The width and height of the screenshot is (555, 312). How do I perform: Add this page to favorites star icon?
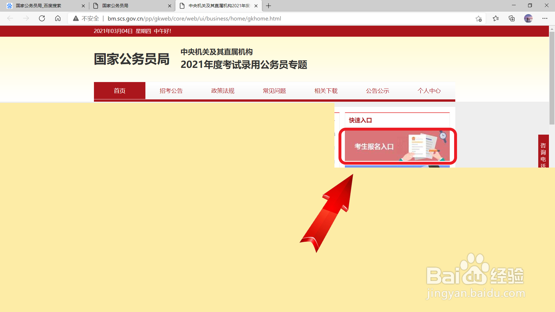(478, 18)
